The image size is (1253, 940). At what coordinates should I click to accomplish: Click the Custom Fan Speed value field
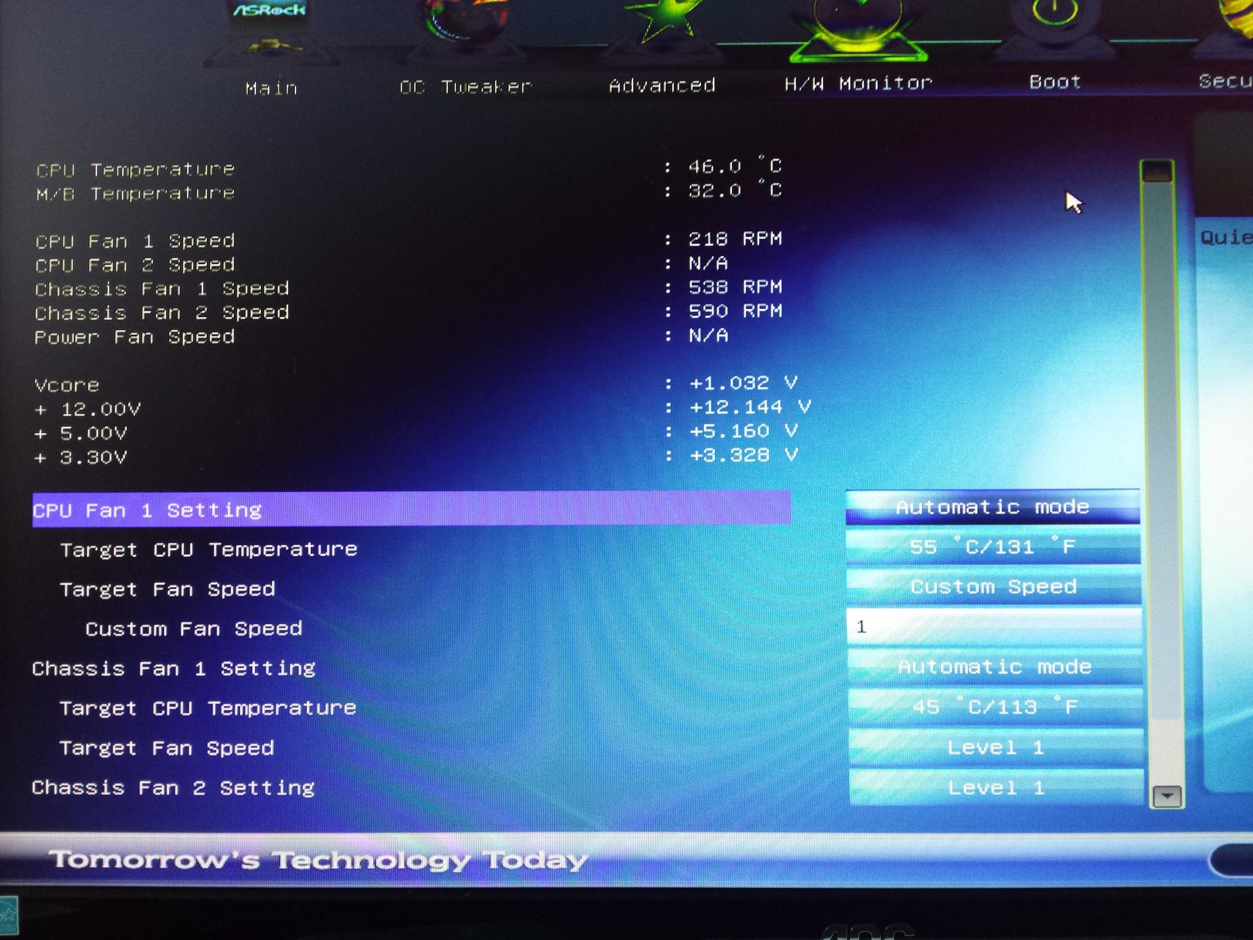994,626
